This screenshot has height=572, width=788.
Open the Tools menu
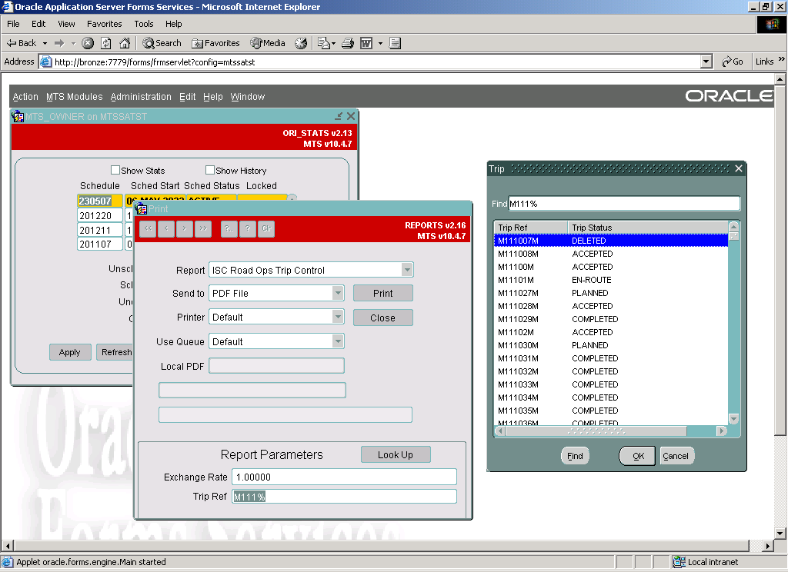(x=144, y=24)
